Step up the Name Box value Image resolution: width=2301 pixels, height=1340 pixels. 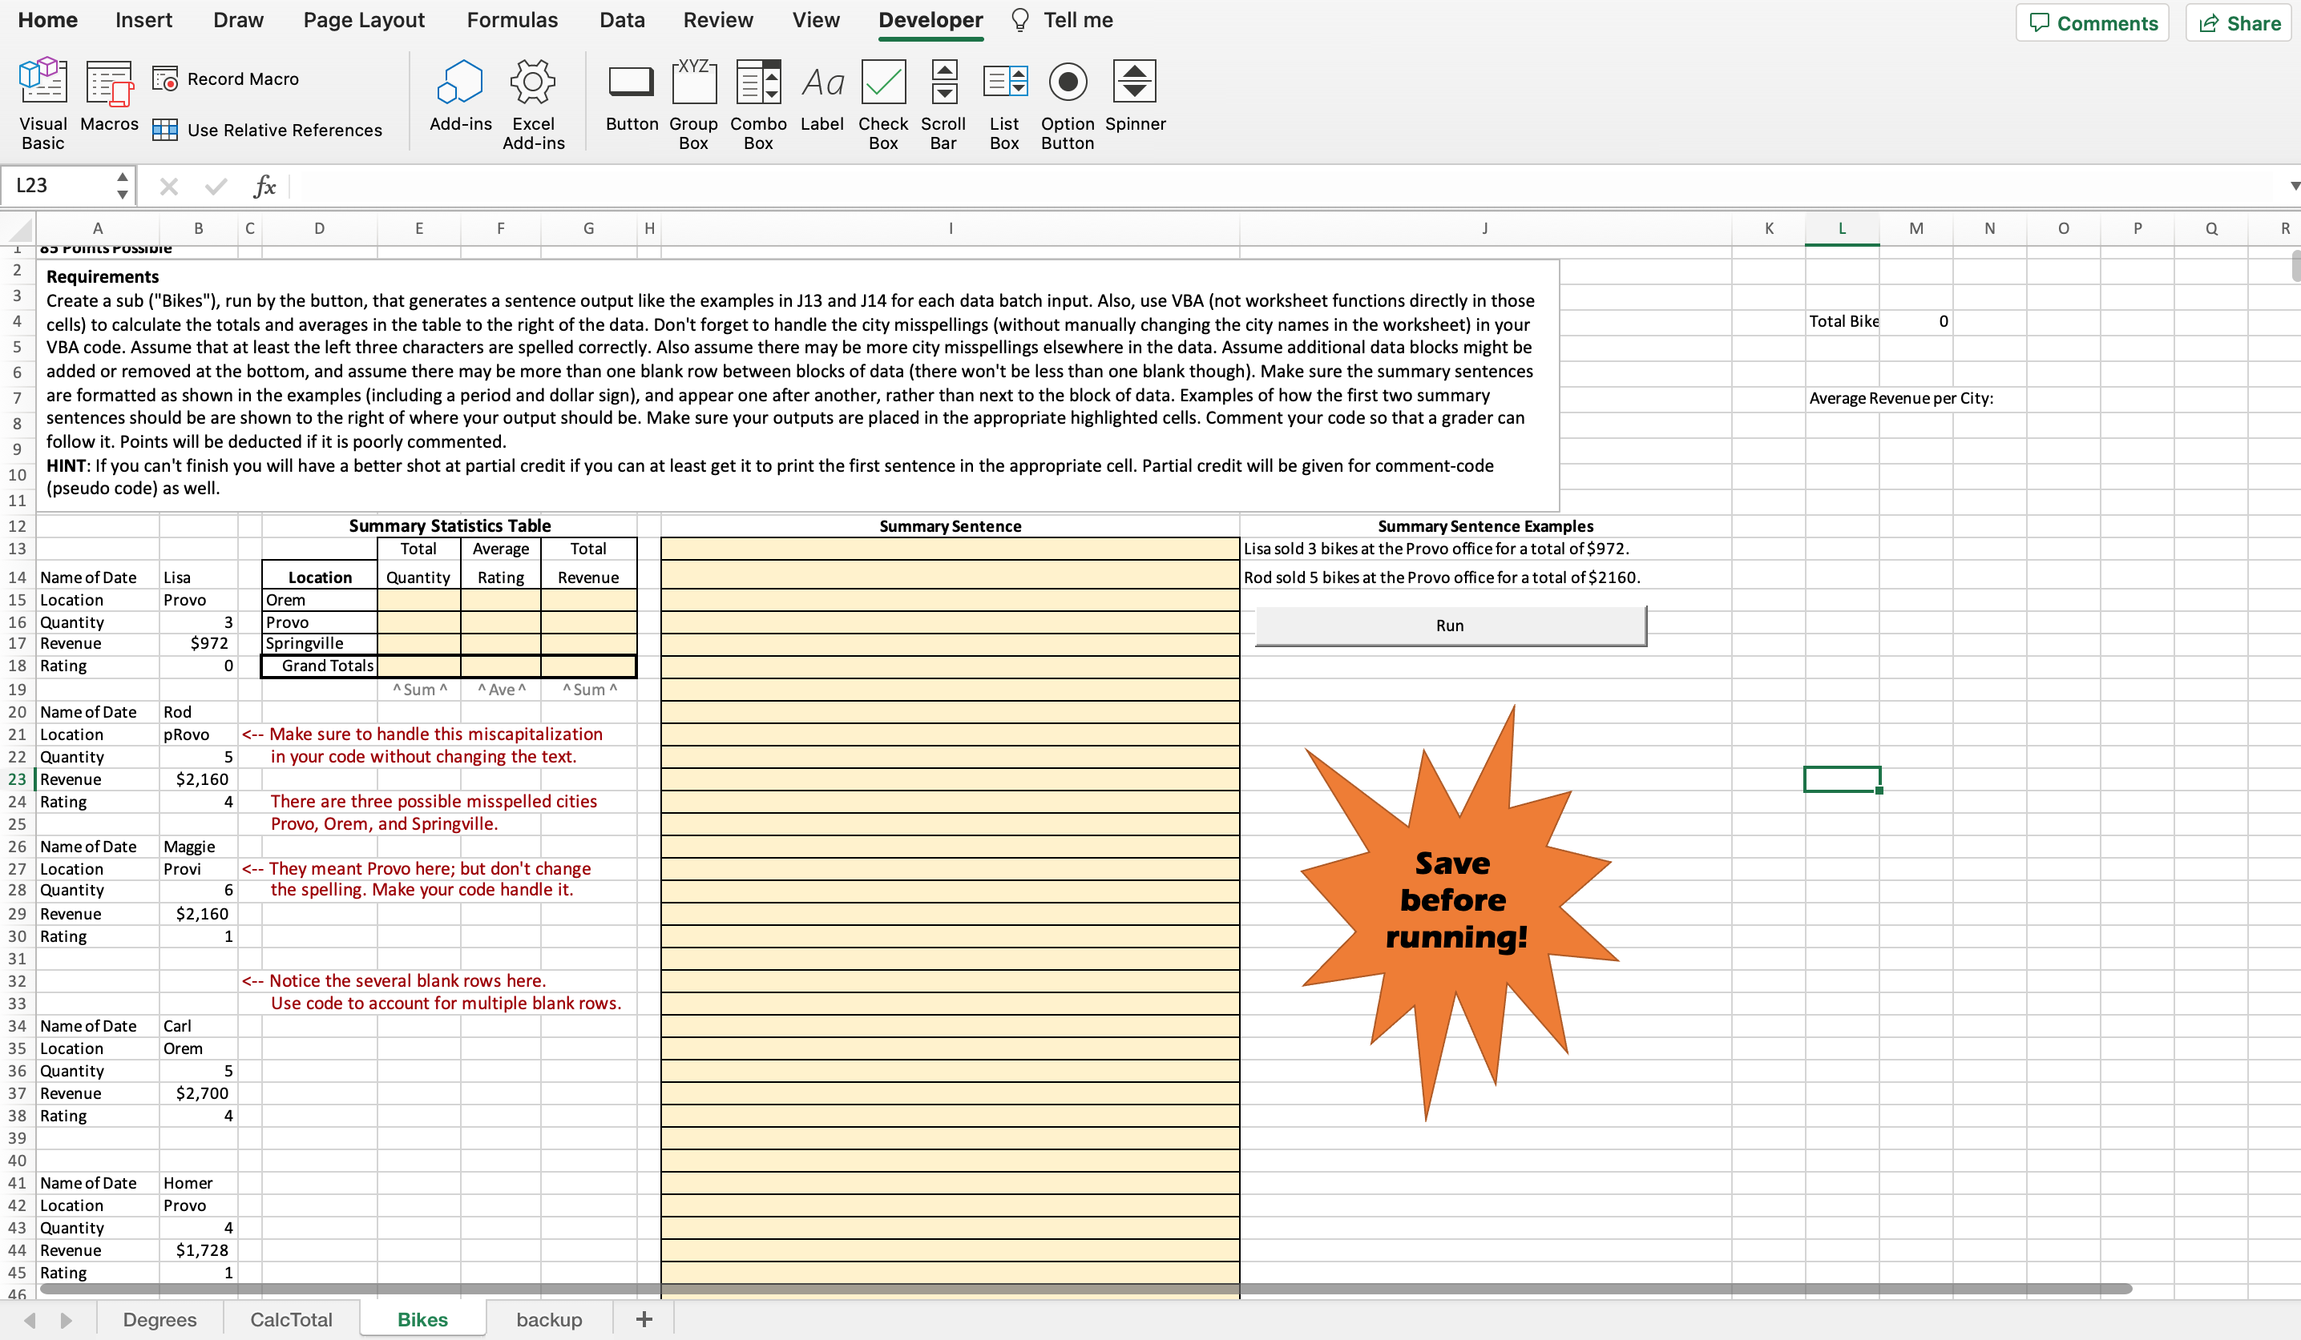click(123, 177)
